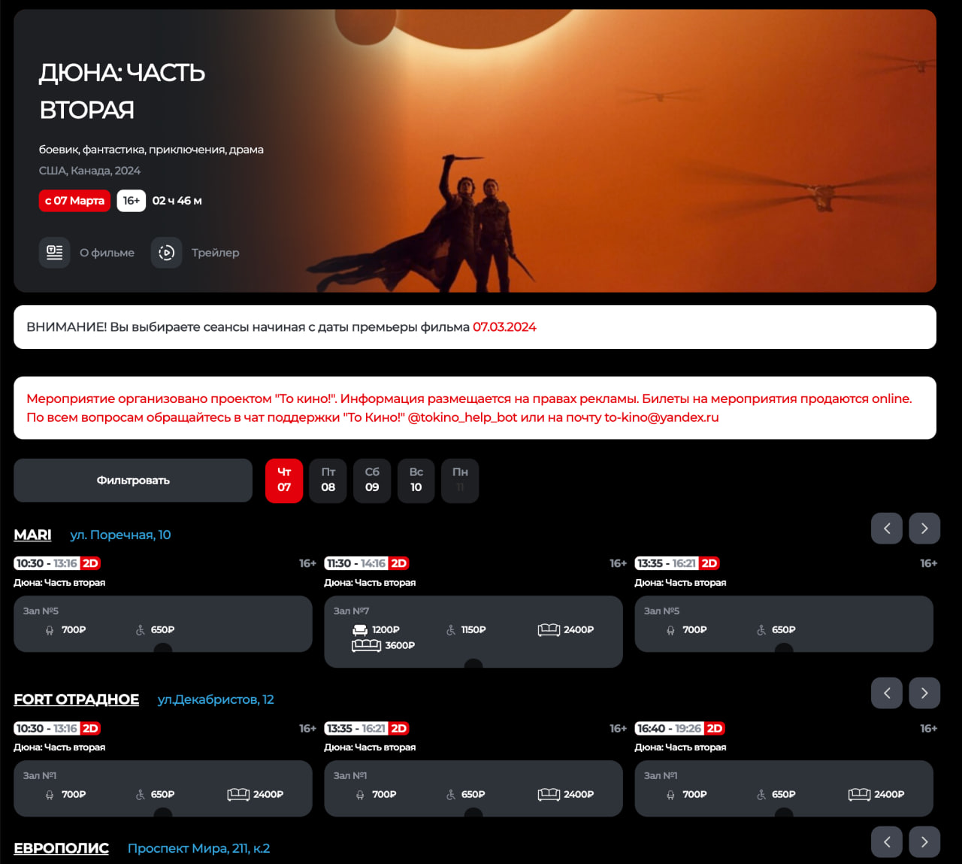Pick 650₽ wheelchair seat FORT ОТРАДНОЕ 16:40

point(776,795)
